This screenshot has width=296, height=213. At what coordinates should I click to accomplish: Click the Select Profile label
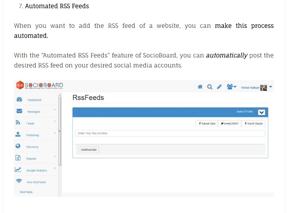[245, 112]
